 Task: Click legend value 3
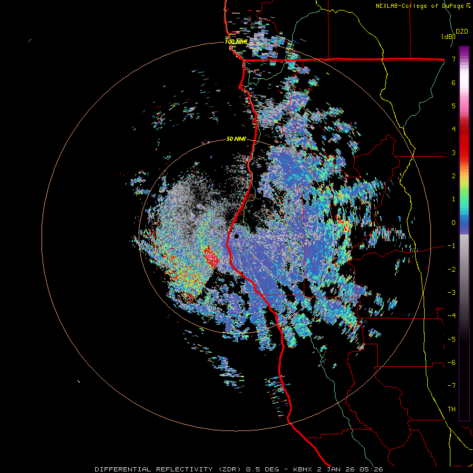(454, 152)
